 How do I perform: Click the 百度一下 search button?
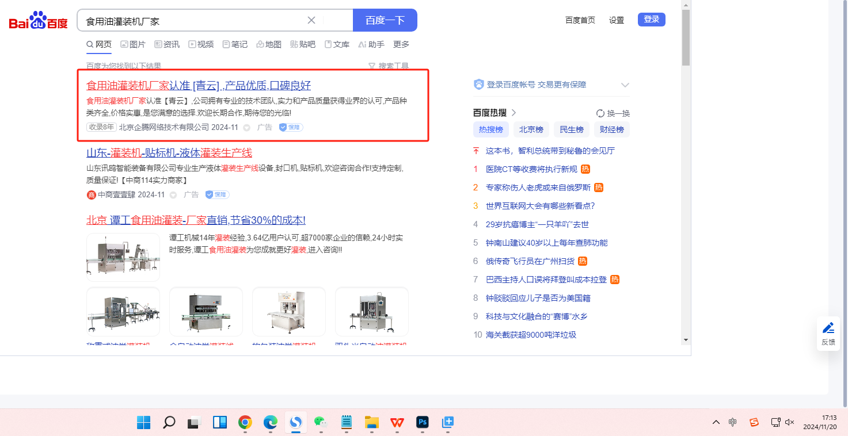click(x=385, y=20)
